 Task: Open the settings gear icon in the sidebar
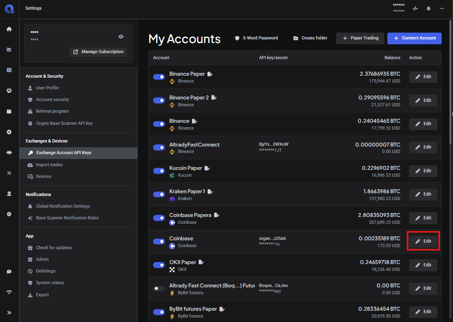click(9, 214)
